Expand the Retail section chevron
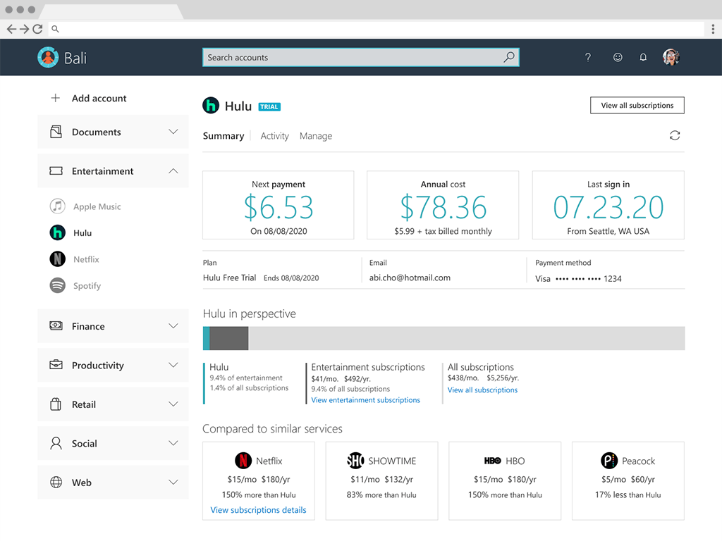This screenshot has width=722, height=541. [x=173, y=404]
